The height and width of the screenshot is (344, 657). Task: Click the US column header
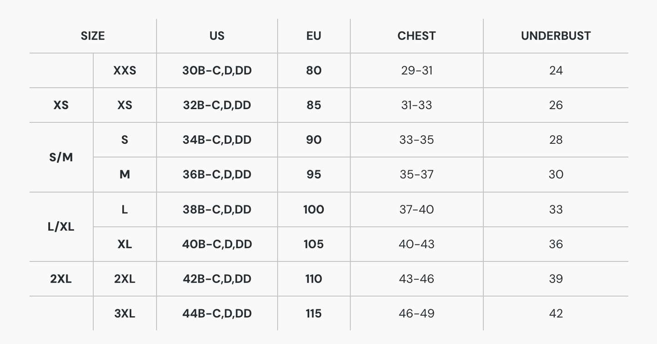click(217, 36)
